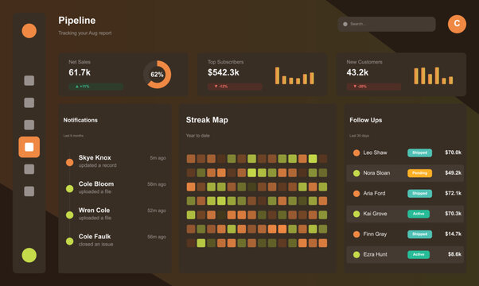Click the search icon in search bar

(x=345, y=24)
